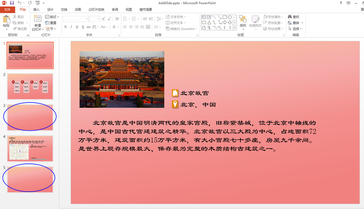Select the Text Box shape in the gallery
The width and height of the screenshot is (364, 209).
coord(203,17)
